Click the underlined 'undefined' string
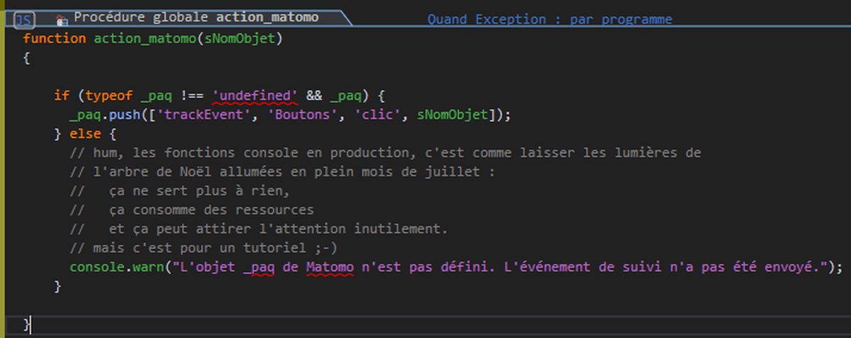The image size is (851, 338). tap(255, 96)
